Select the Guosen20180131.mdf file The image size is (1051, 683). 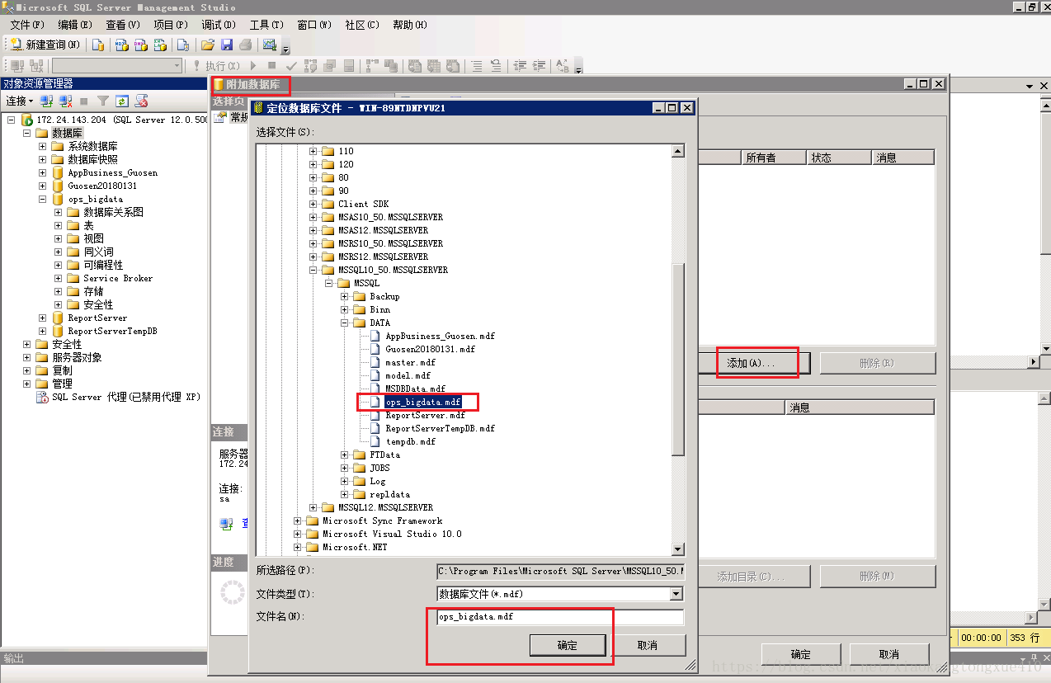click(430, 349)
